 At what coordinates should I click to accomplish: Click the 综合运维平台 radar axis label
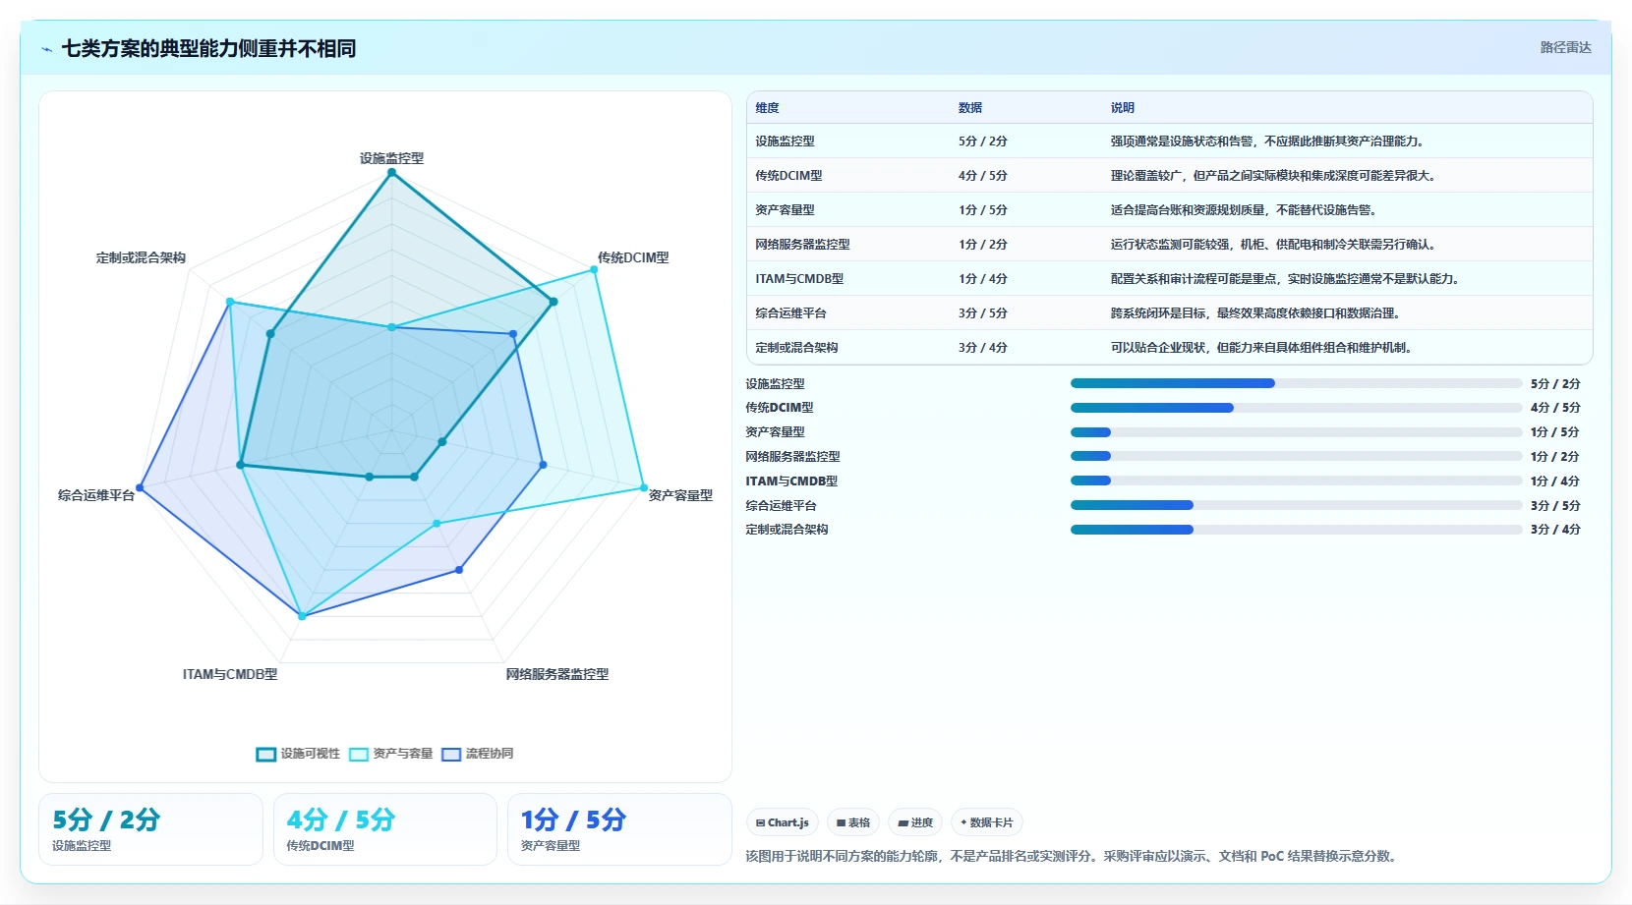96,495
